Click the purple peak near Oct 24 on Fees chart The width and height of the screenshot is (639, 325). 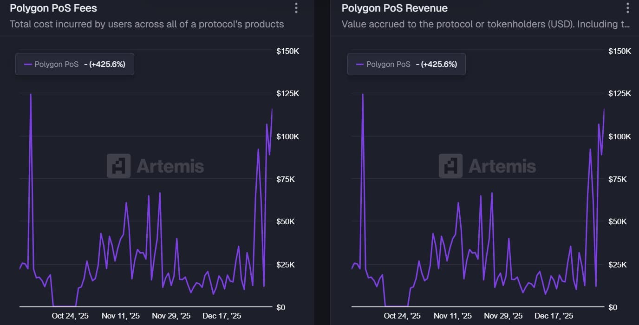coord(31,94)
